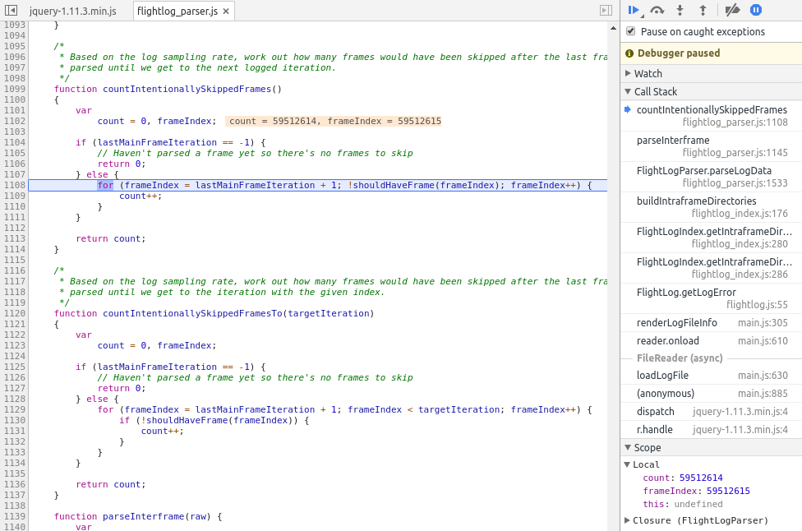The height and width of the screenshot is (531, 802).
Task: Click local variable count value 59512614
Action: tap(701, 478)
